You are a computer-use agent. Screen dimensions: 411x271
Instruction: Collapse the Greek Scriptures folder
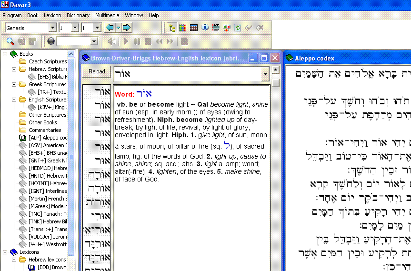coord(14,84)
